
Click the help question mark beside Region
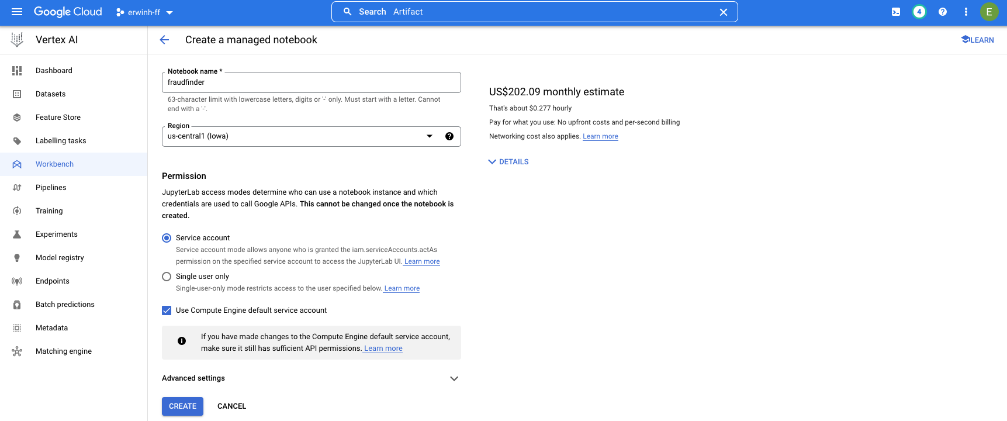pyautogui.click(x=449, y=136)
